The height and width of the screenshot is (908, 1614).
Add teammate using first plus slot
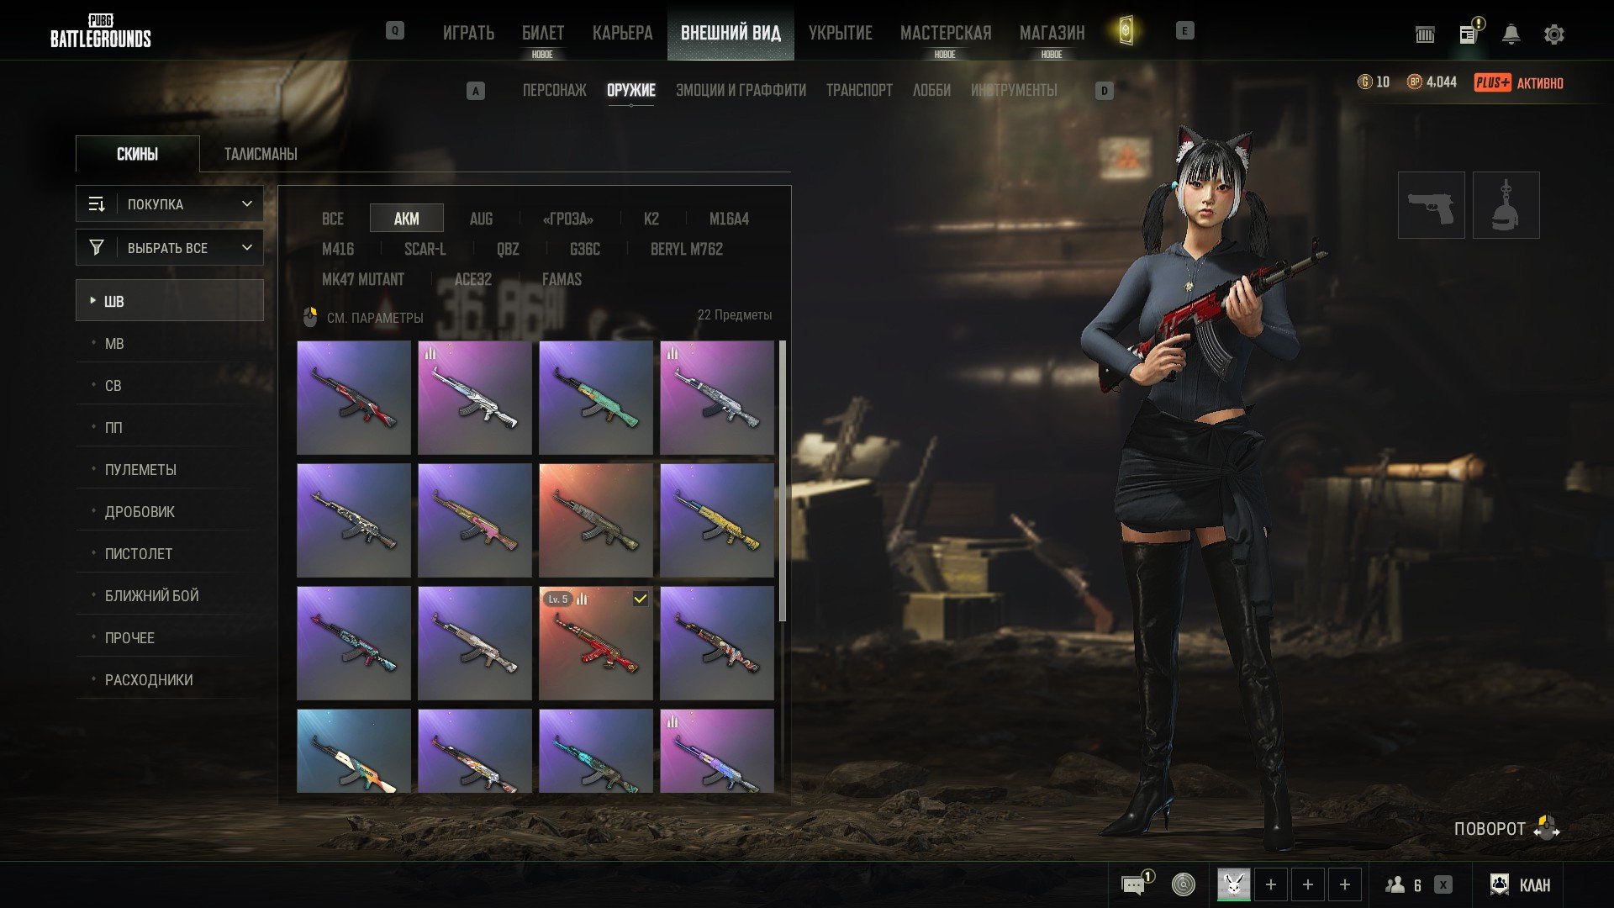coord(1270,884)
